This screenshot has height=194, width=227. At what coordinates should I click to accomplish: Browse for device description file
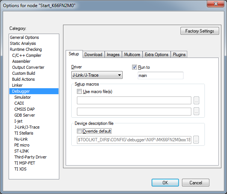tap(196, 140)
